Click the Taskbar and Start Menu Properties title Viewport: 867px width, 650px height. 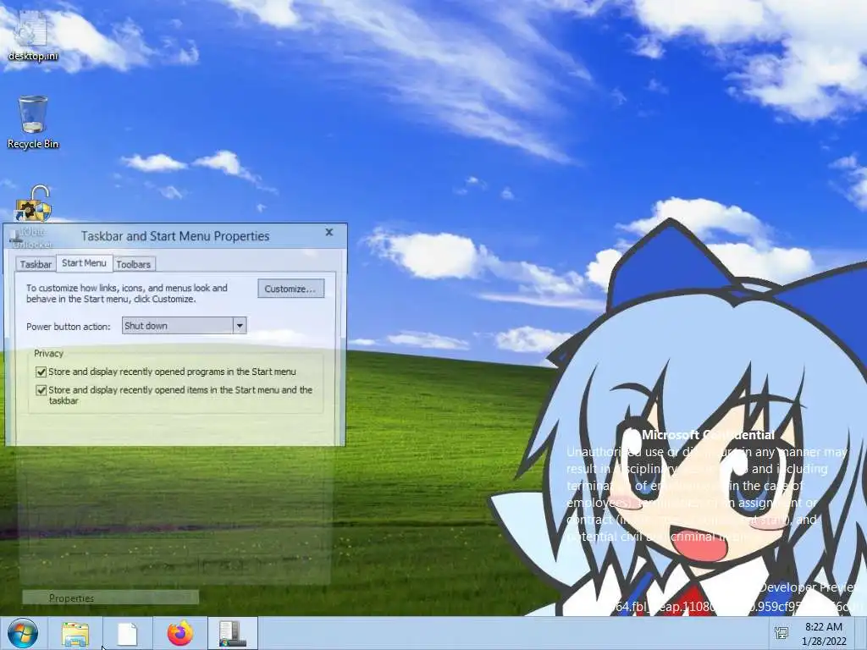(175, 236)
